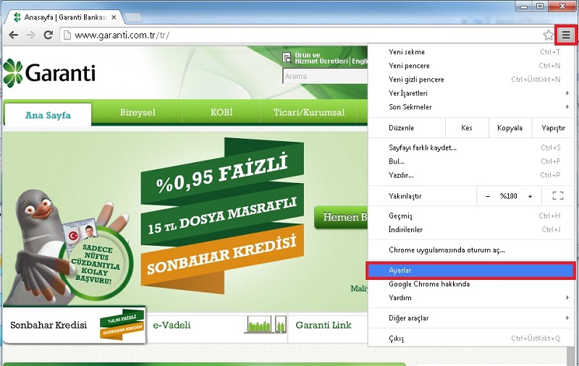This screenshot has height=366, width=579.
Task: Decrease zoom with minus button
Action: pyautogui.click(x=488, y=196)
